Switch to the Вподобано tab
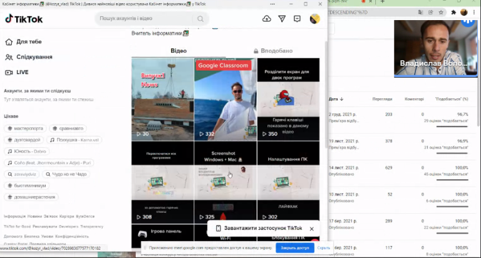481x258 pixels. 272,51
